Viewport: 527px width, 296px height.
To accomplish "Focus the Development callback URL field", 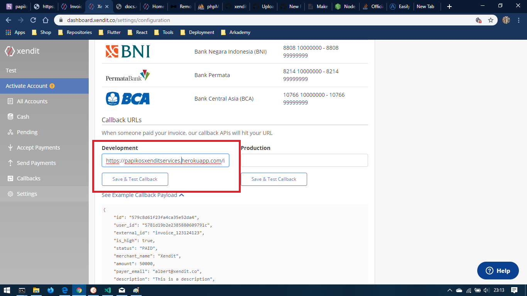I will click(x=166, y=161).
